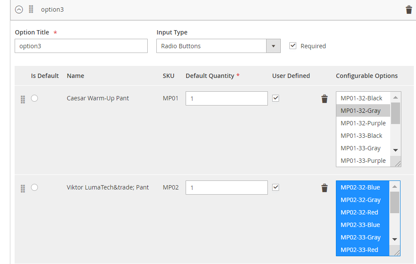This screenshot has width=416, height=264.
Task: Click Default Quantity field for MP01
Action: (227, 98)
